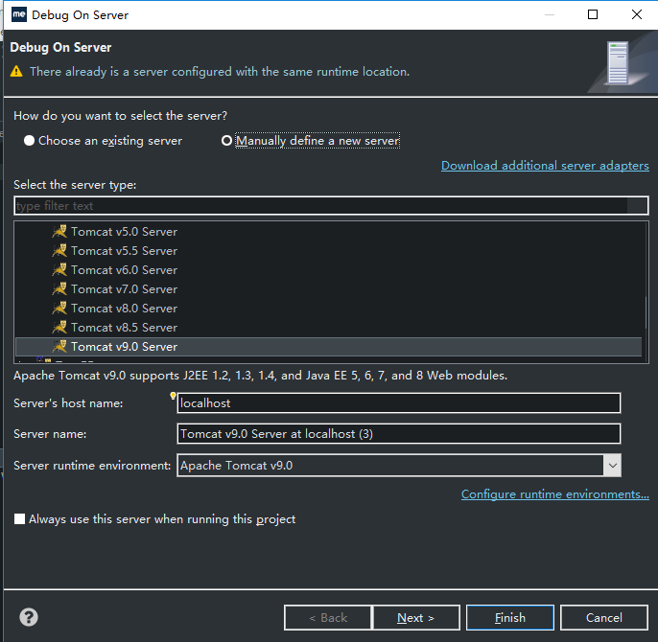Screen dimensions: 658x642
Task: Click the Tomcat v9.0 Server icon
Action: pyautogui.click(x=59, y=346)
